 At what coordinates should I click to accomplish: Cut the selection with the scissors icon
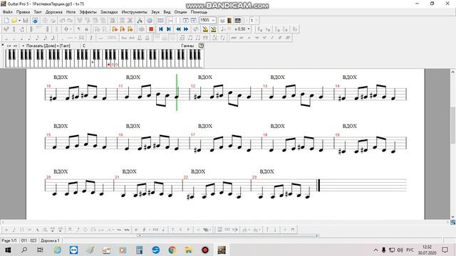tap(140, 21)
